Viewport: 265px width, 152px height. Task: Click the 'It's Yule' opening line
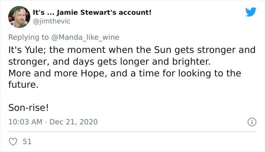(132, 50)
